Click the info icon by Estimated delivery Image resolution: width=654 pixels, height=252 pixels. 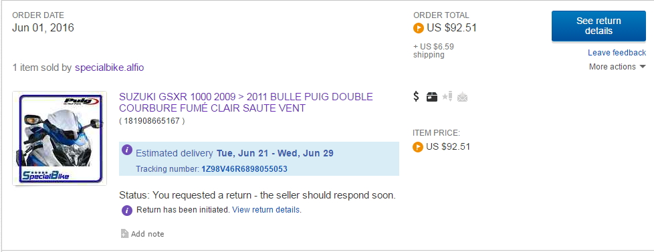click(x=127, y=150)
